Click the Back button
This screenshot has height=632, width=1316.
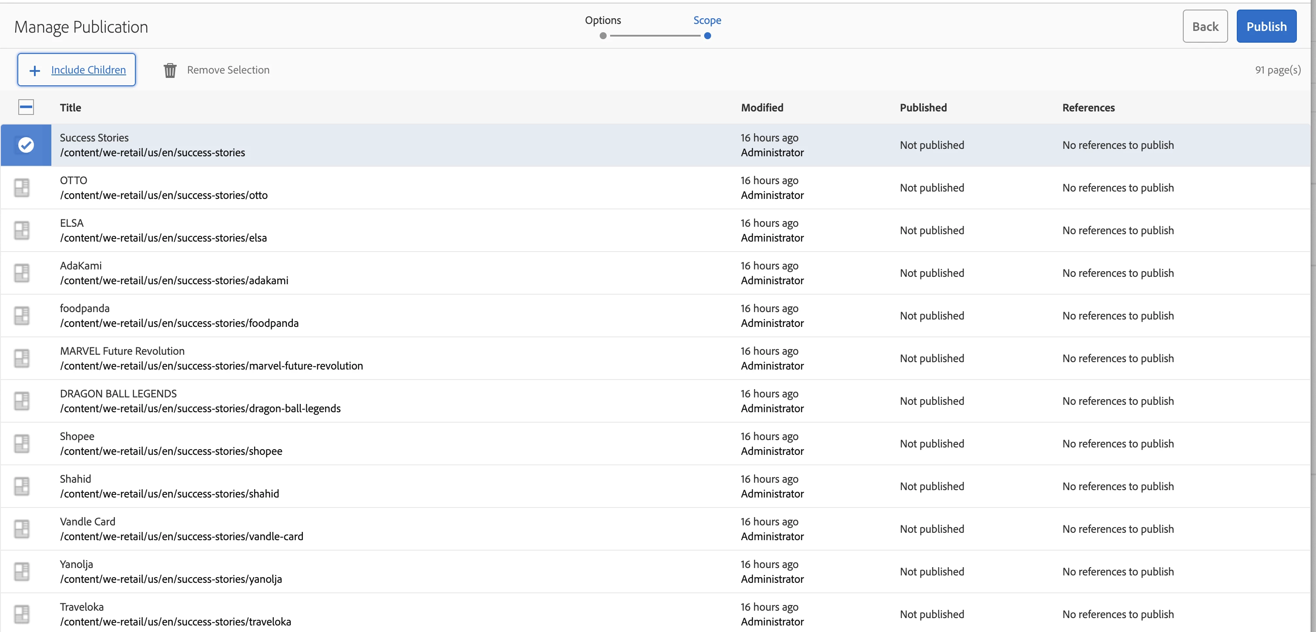point(1205,27)
